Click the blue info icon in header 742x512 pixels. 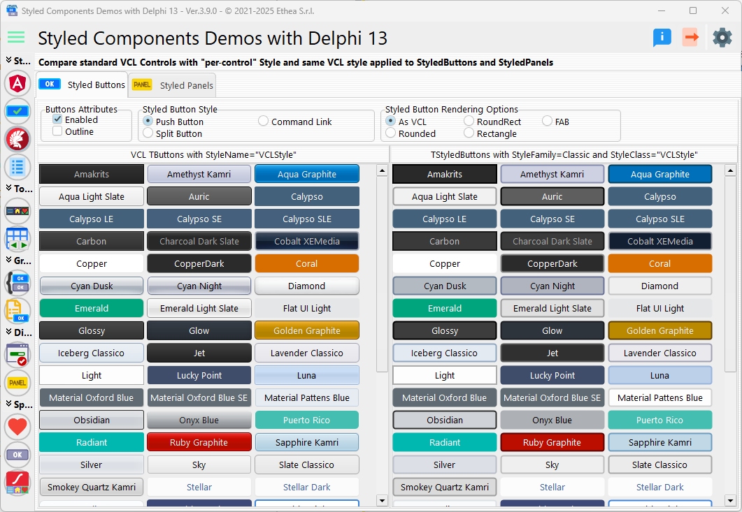point(662,38)
